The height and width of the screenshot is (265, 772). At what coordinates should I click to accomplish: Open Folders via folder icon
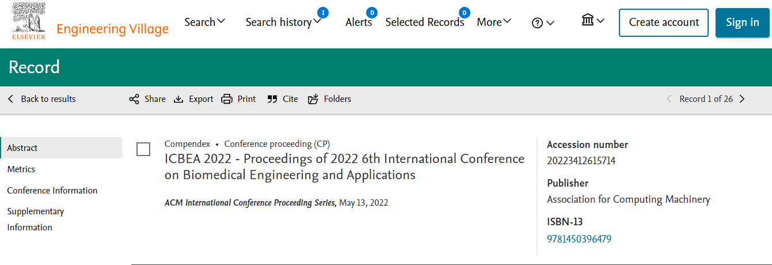pos(313,99)
